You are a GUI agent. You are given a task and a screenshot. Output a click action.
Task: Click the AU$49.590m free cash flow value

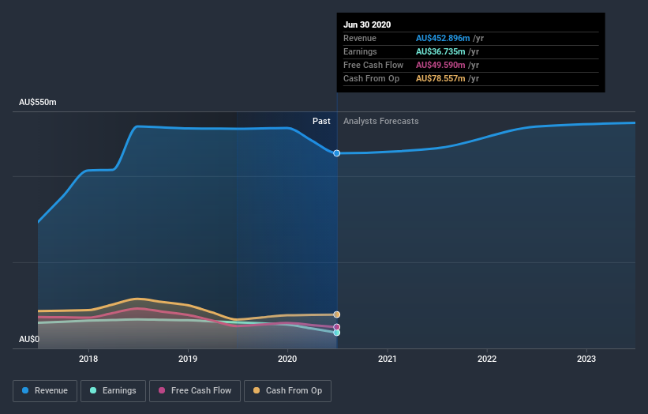[440, 65]
